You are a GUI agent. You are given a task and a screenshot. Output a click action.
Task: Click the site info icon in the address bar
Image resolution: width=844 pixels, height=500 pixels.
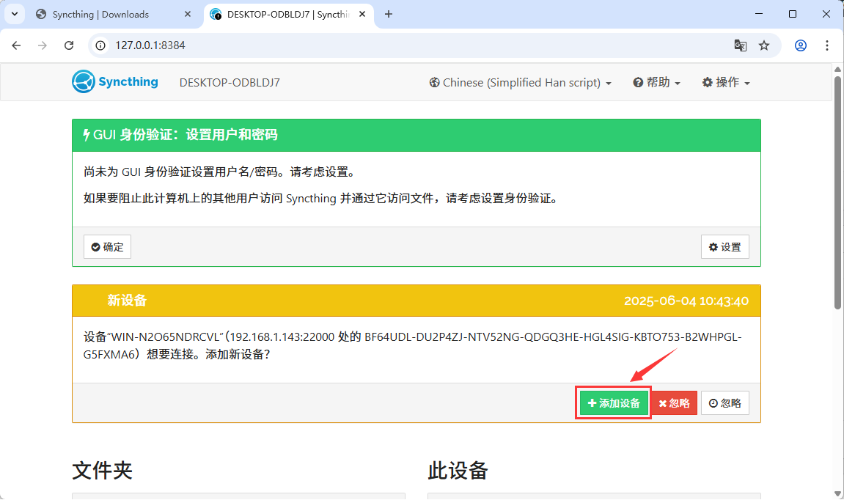(x=99, y=45)
